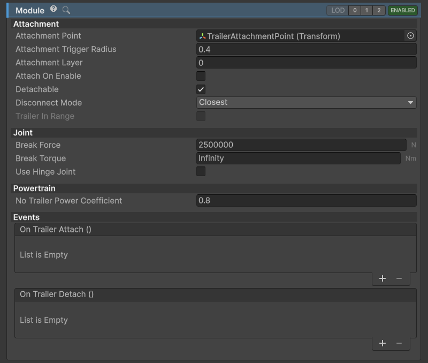Click the Attachment section header
Screen dimensions: 428x363
(213, 24)
